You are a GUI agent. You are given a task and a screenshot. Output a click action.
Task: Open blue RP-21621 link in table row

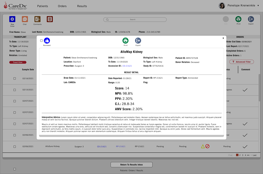[x=120, y=146]
